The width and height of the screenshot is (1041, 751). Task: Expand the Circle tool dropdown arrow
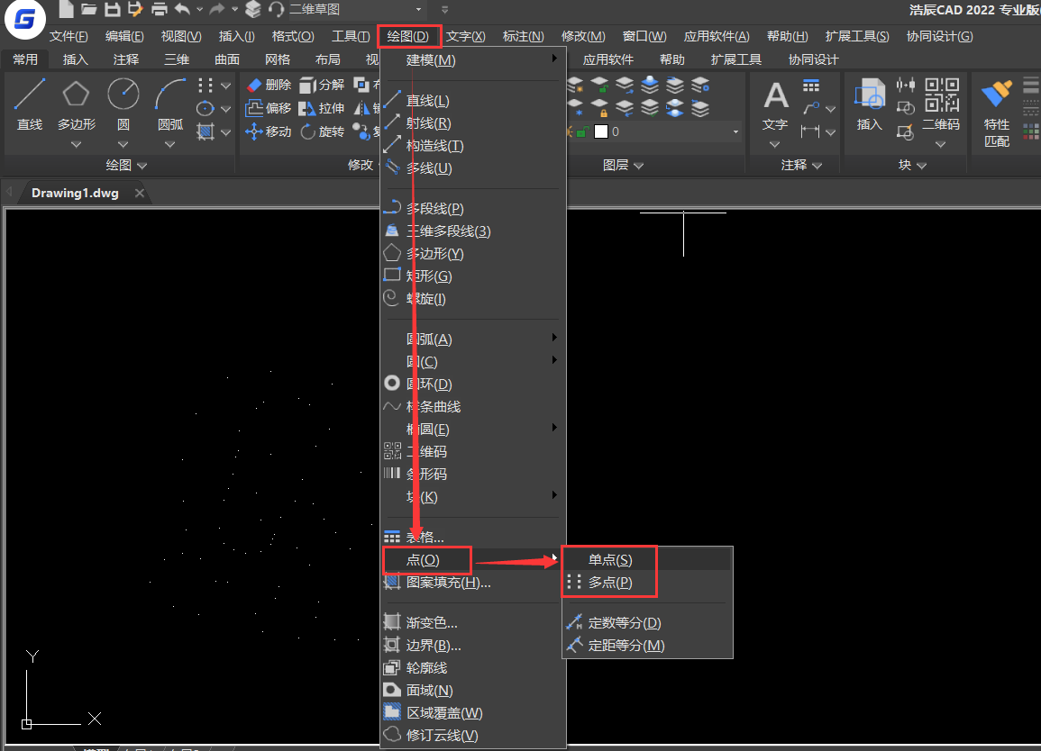point(123,144)
